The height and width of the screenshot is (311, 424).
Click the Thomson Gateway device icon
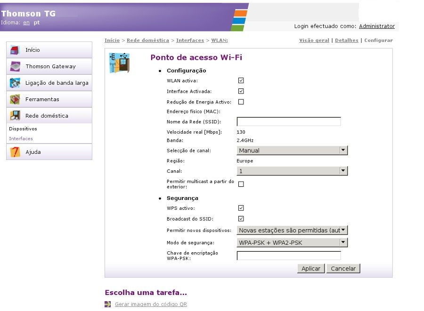click(15, 66)
